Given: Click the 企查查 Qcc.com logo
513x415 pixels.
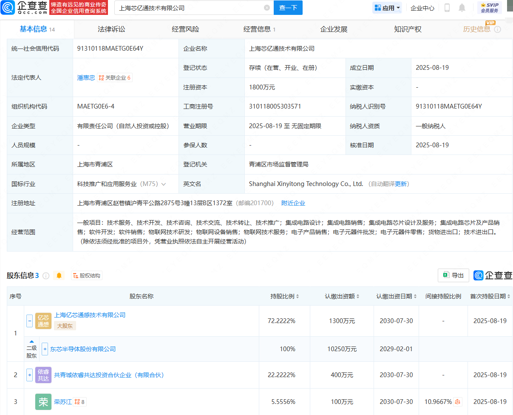Looking at the screenshot, I should [24, 8].
